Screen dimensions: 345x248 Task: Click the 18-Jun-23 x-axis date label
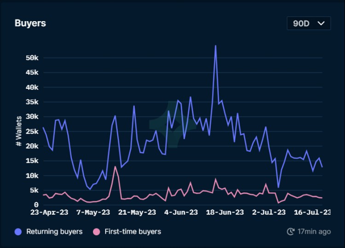pyautogui.click(x=225, y=212)
